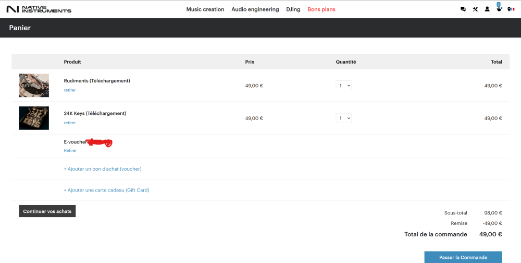
Task: Open quantity dropdown for 24K Keys
Action: [x=343, y=118]
